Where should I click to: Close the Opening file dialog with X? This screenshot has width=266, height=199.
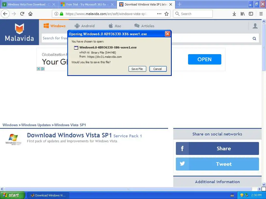point(168,34)
